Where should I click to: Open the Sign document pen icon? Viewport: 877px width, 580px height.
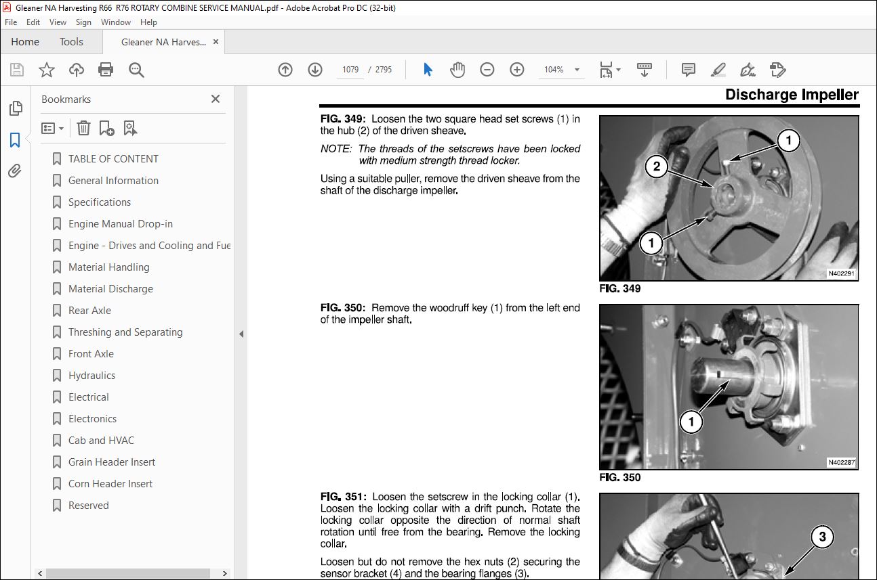[748, 70]
